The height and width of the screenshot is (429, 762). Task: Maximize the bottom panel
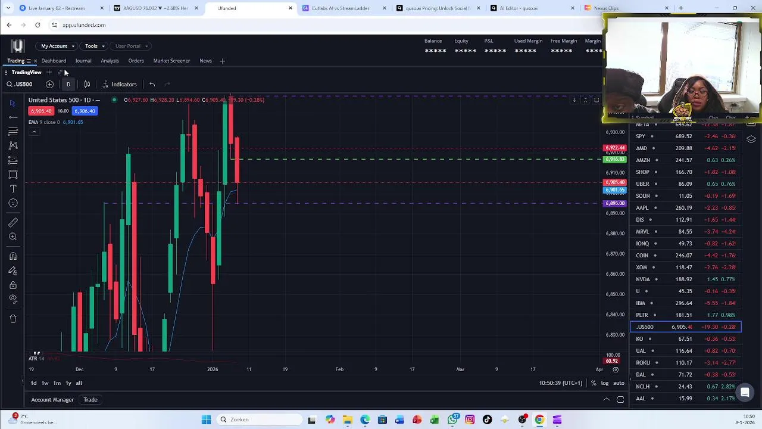(620, 400)
